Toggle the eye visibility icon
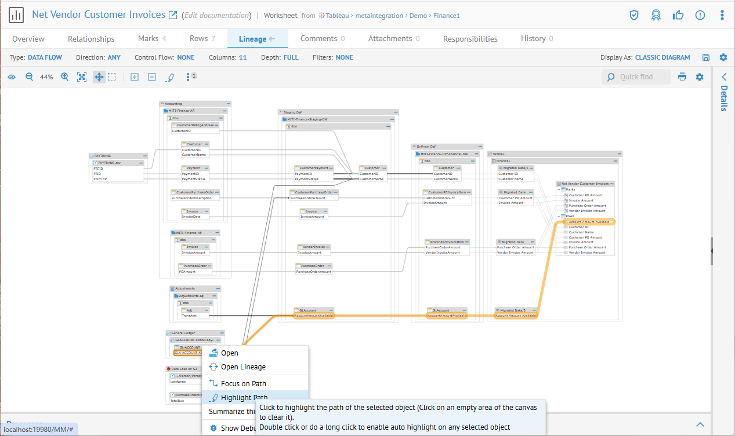This screenshot has height=436, width=735. 12,77
